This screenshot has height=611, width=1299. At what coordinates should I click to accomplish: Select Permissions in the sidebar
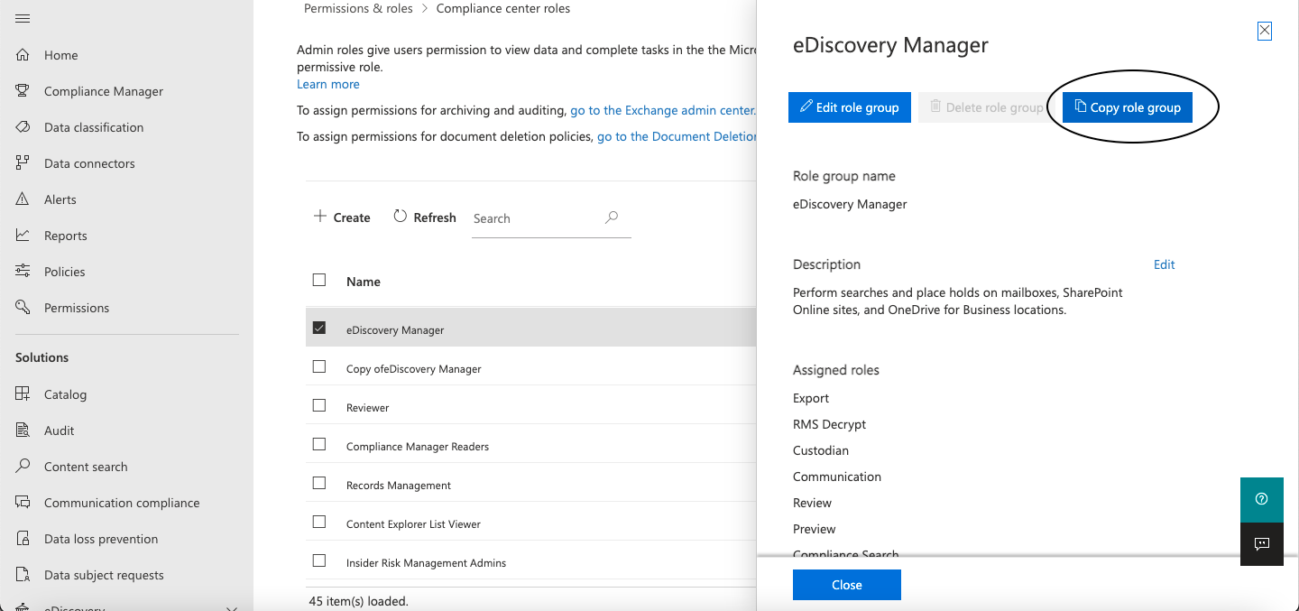pos(77,308)
